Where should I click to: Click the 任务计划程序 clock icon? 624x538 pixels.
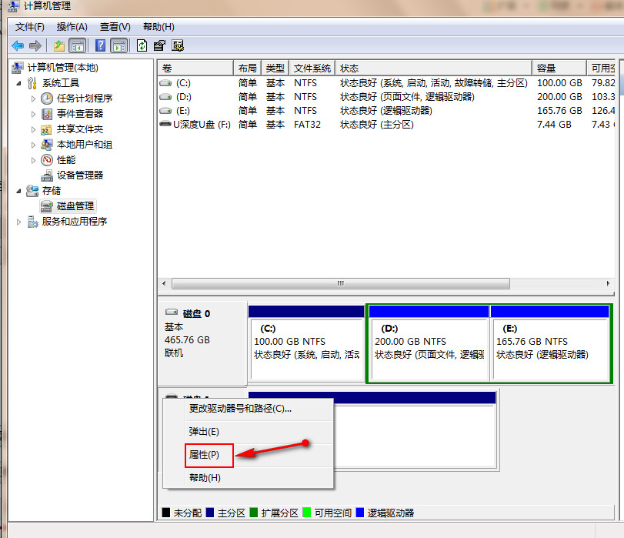48,98
